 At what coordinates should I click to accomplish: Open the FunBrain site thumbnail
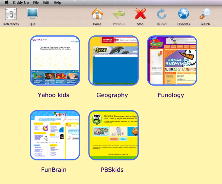(55, 135)
